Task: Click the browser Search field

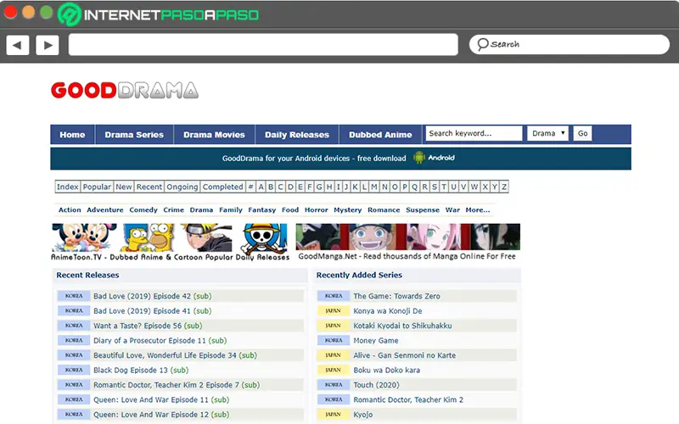Action: pyautogui.click(x=570, y=45)
